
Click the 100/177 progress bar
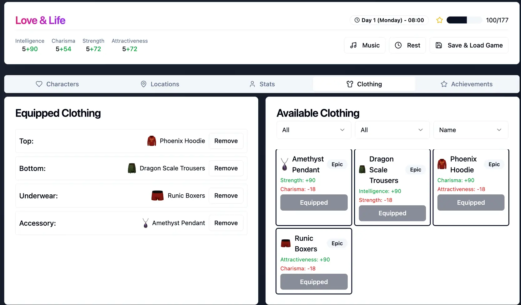pos(464,20)
